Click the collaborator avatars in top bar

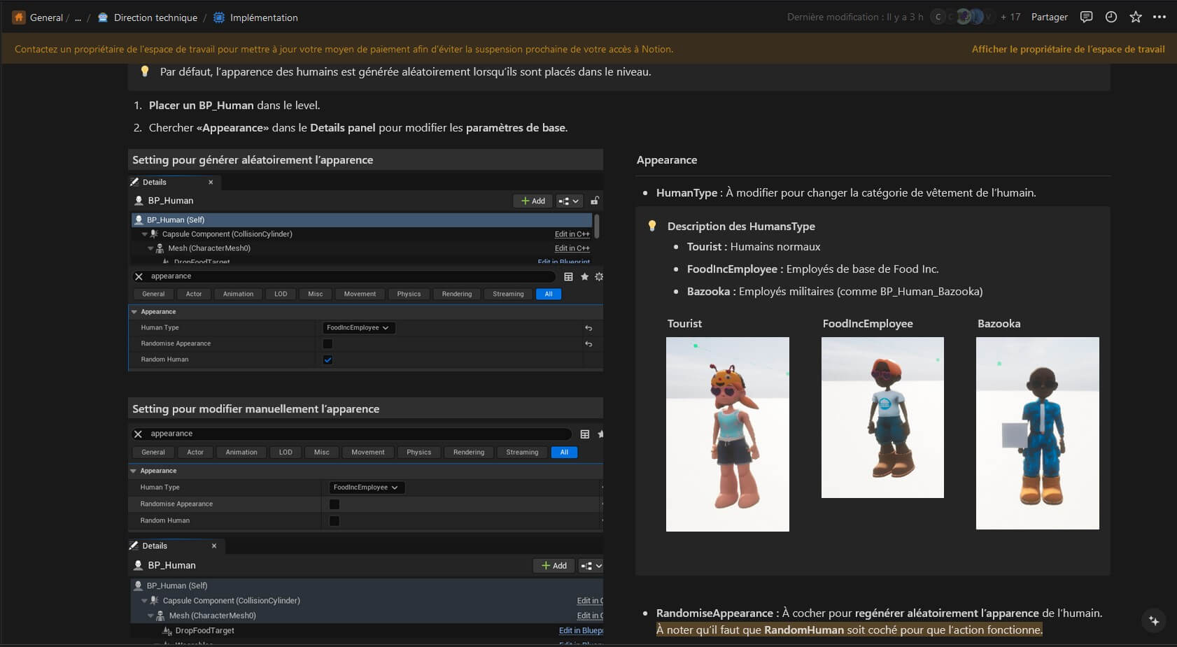coord(962,17)
